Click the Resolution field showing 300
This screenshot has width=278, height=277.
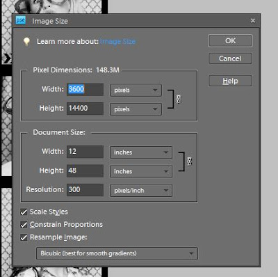pos(85,190)
